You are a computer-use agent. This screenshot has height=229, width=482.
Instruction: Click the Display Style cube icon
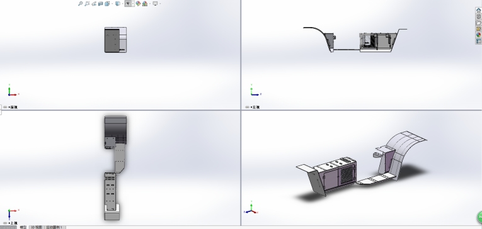click(x=117, y=4)
